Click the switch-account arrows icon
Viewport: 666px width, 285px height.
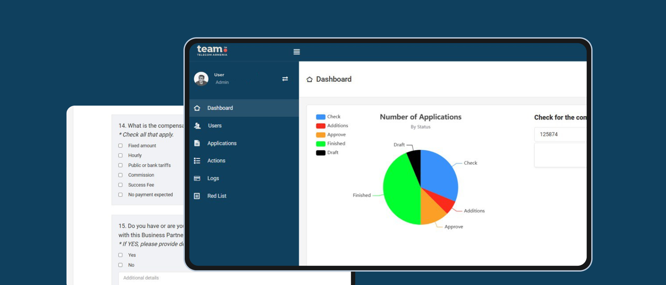click(285, 79)
